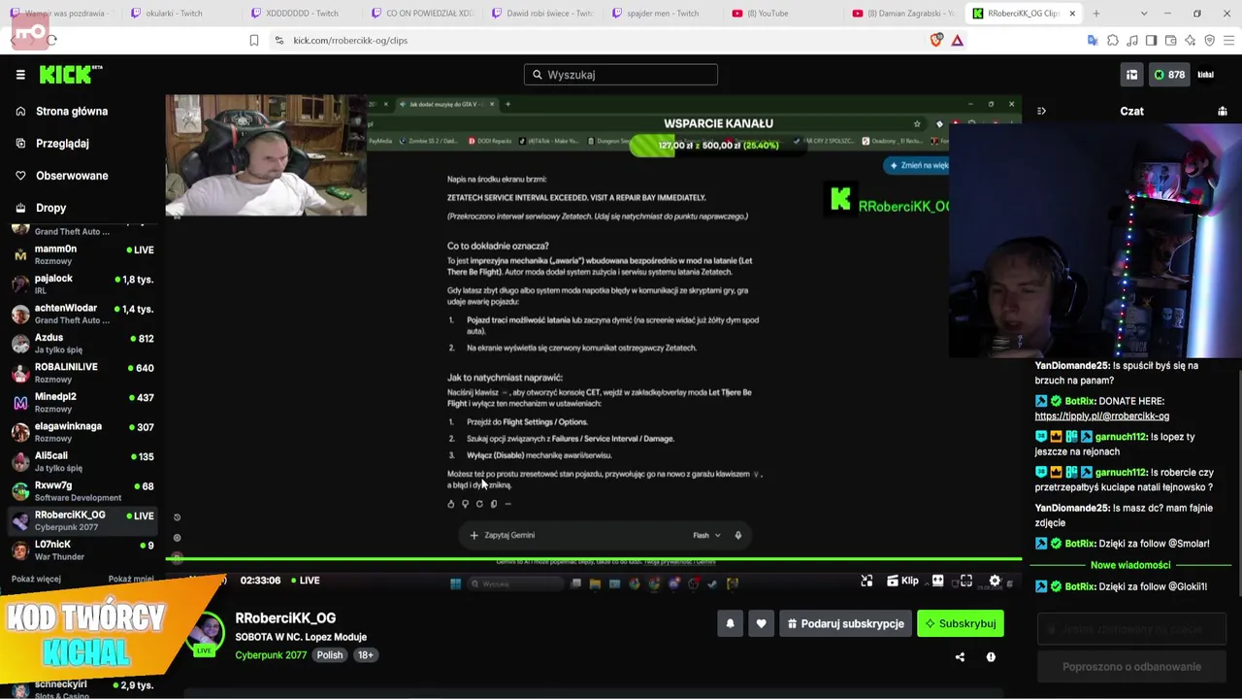Viewport: 1242px width, 699px height.
Task: Open the translate page icon
Action: pos(1093,41)
